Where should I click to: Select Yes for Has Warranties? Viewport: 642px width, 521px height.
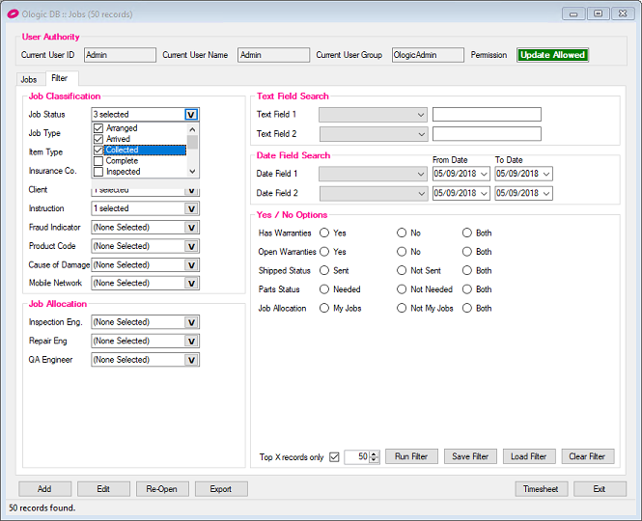pos(325,233)
